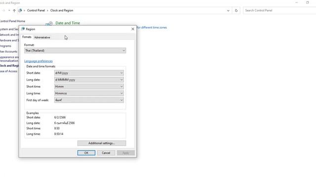Expand the Long time format dropdown
Screen dimensions: 316x177
coord(89,93)
